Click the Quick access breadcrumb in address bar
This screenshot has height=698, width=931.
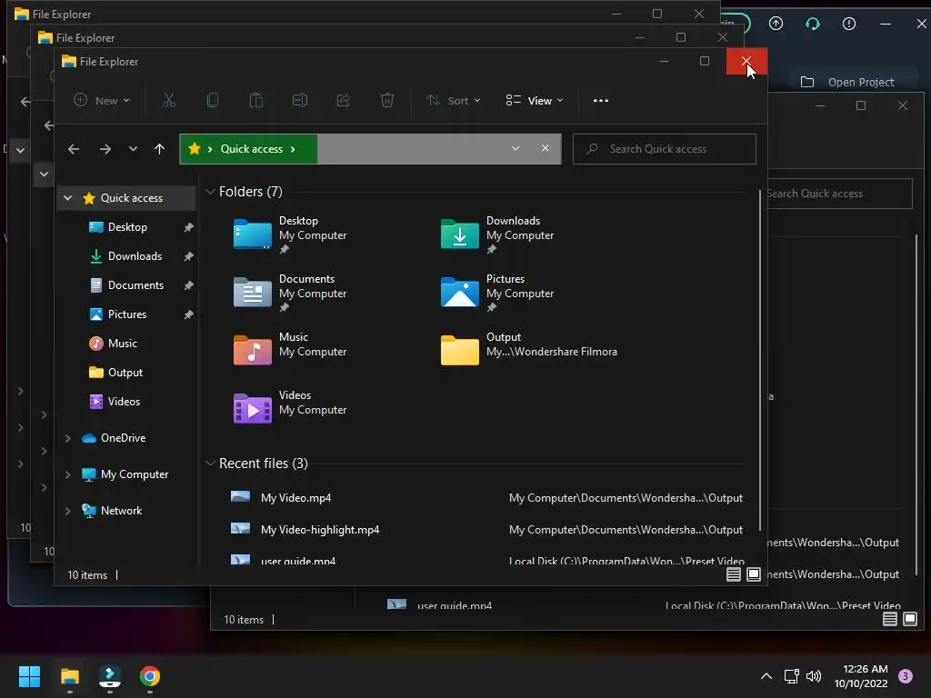252,149
